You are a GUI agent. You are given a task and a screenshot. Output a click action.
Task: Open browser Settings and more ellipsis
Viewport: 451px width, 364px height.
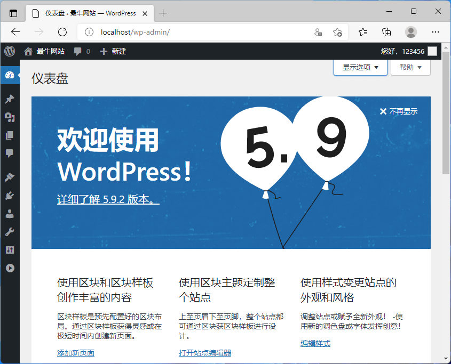(x=435, y=32)
